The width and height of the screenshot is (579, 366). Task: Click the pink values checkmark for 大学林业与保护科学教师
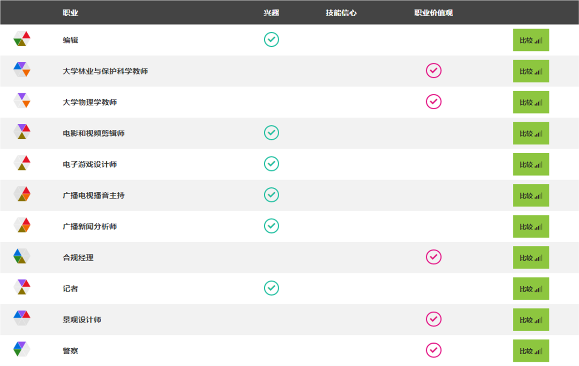click(x=434, y=71)
